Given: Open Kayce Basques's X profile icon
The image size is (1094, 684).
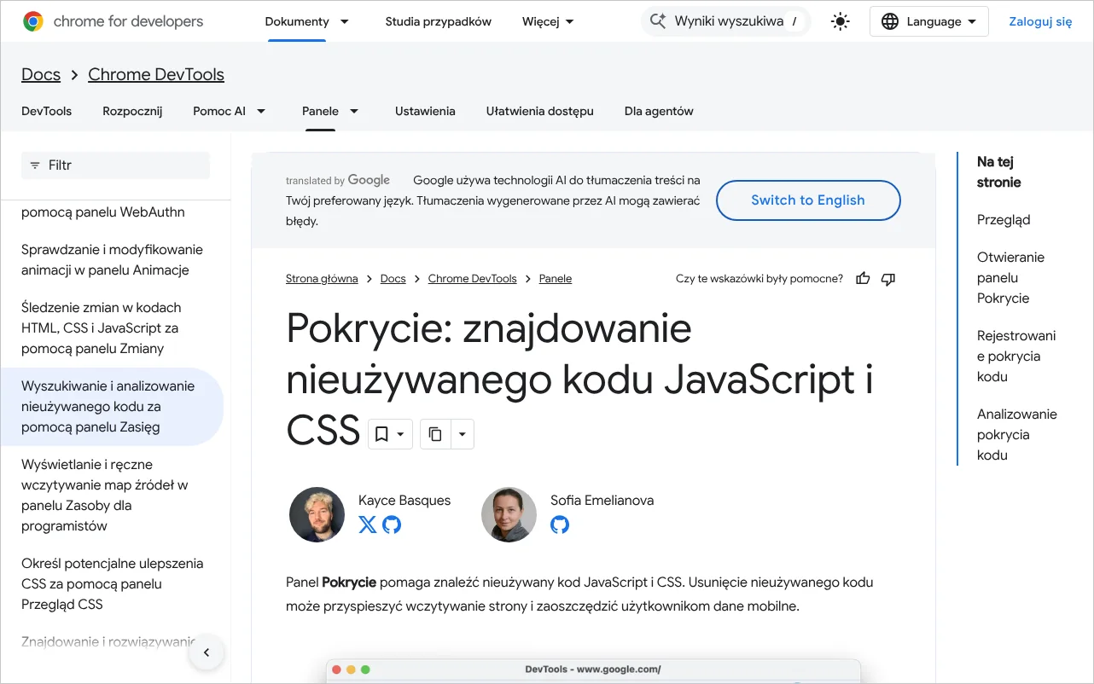Looking at the screenshot, I should click(368, 524).
